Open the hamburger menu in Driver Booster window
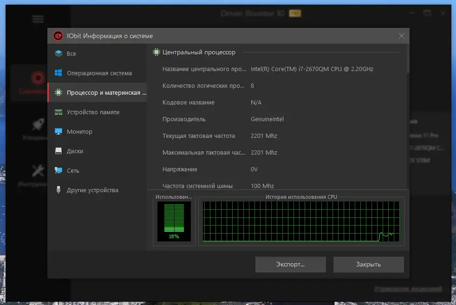This screenshot has width=456, height=305. [x=38, y=19]
